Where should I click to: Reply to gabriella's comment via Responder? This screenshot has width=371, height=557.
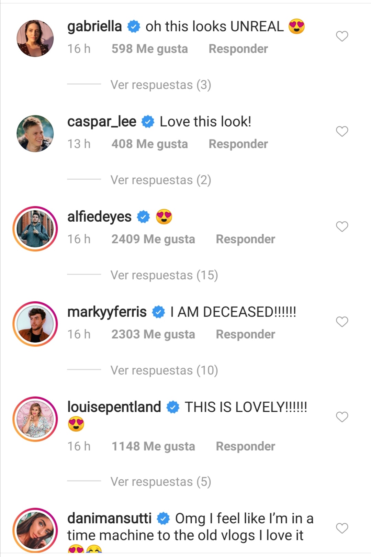pyautogui.click(x=238, y=49)
